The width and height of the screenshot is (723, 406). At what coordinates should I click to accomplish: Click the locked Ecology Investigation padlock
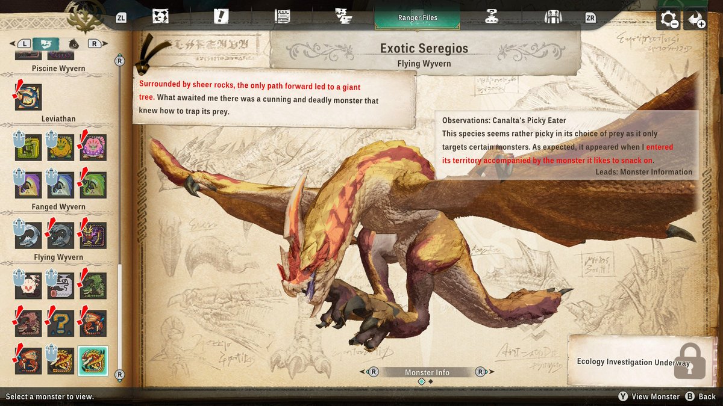tap(689, 361)
